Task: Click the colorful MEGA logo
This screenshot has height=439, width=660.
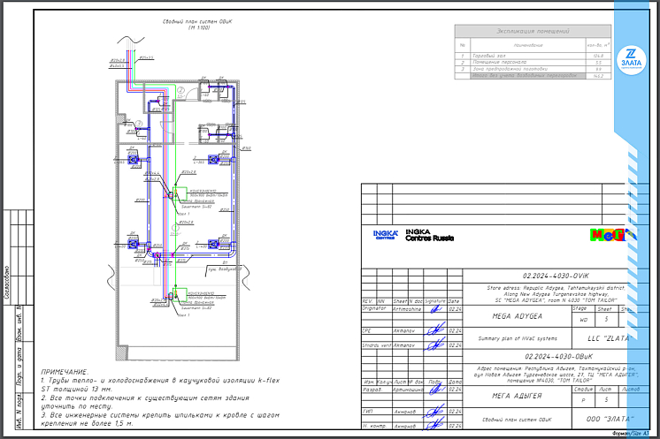Action: point(608,234)
